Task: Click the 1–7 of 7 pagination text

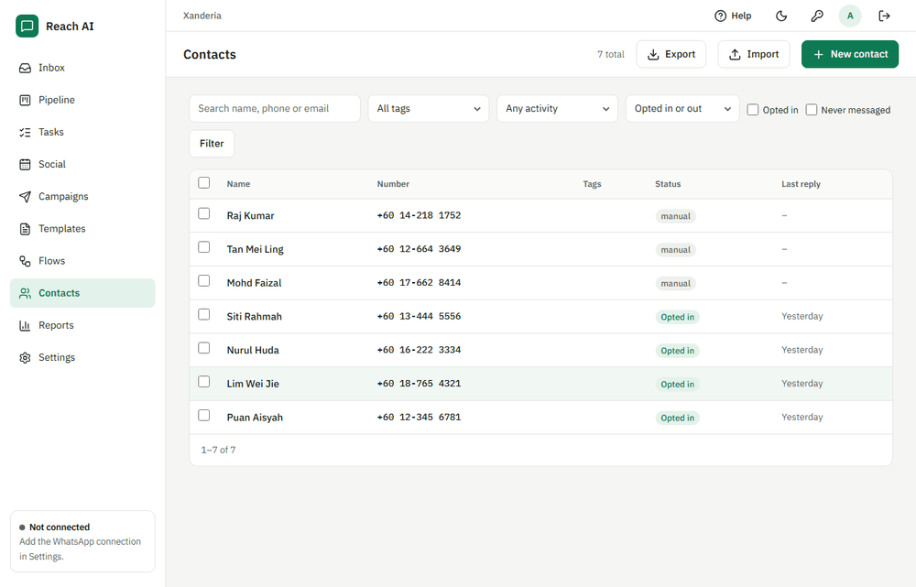Action: click(219, 450)
